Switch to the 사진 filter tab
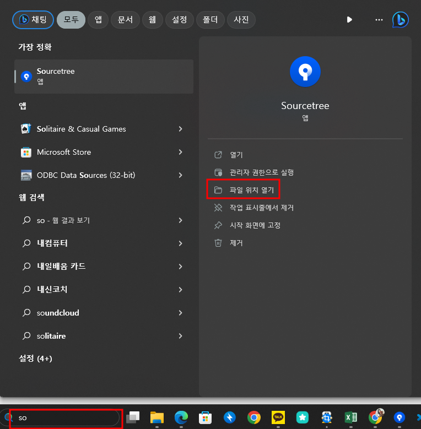Screen dimensions: 421x429 (241, 20)
